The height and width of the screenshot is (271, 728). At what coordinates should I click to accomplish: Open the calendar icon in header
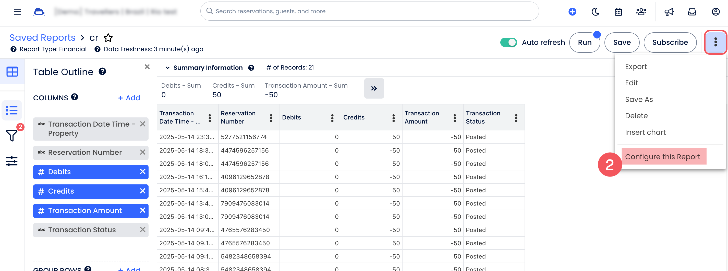point(618,11)
